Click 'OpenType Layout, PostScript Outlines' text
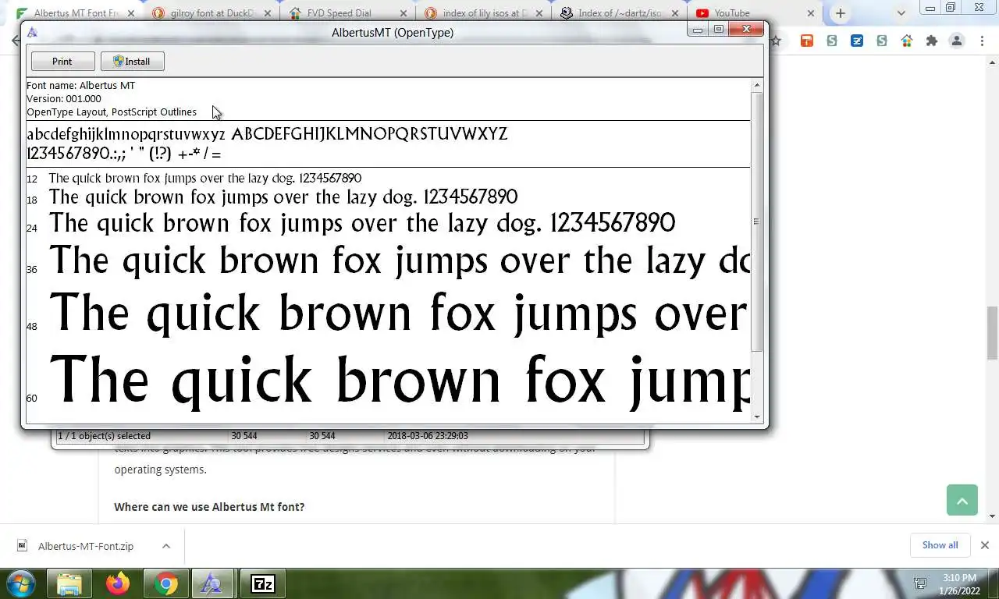The width and height of the screenshot is (999, 599). [x=112, y=112]
